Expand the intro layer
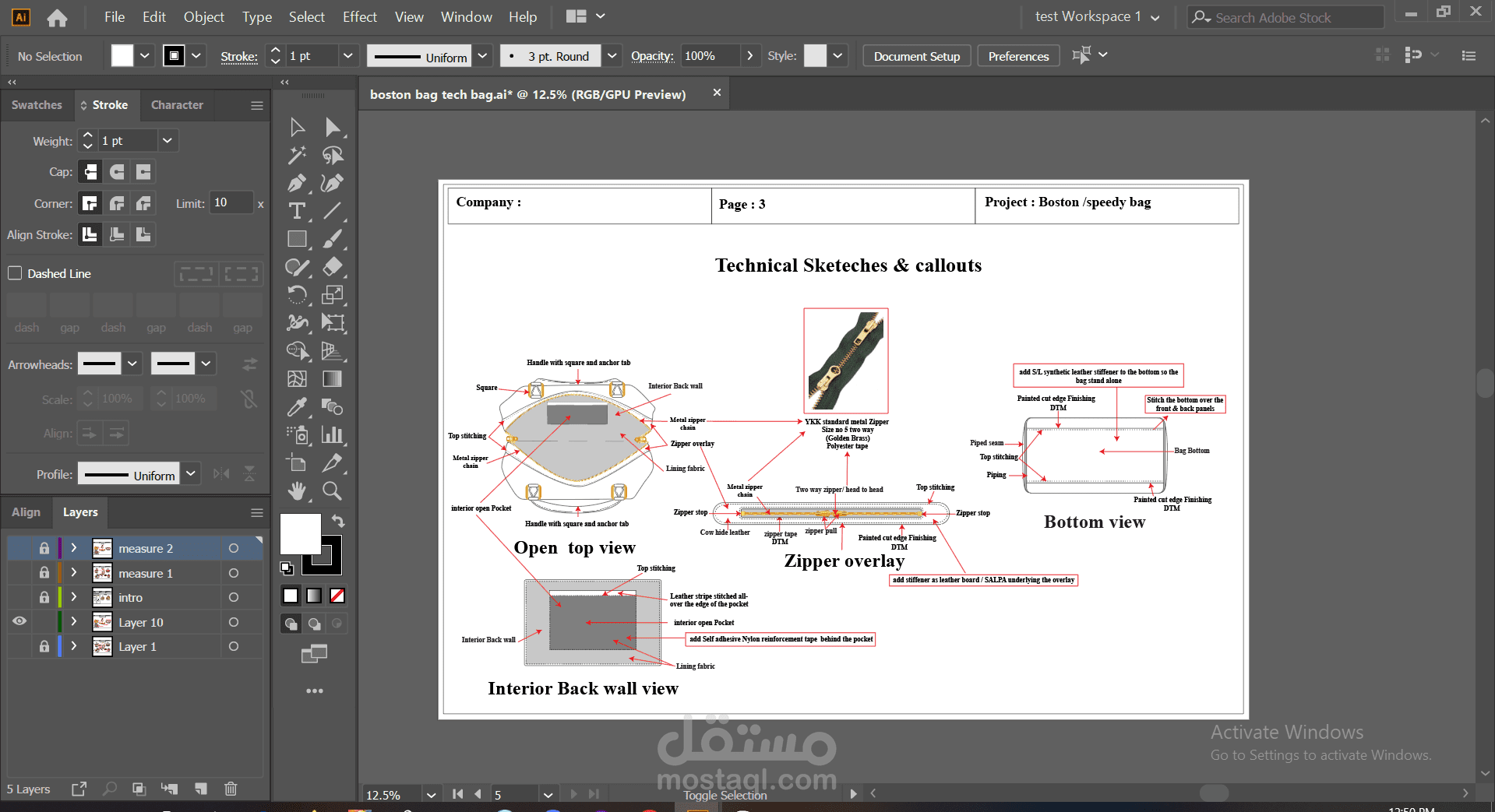Screen dimensions: 1495x812 coord(74,597)
